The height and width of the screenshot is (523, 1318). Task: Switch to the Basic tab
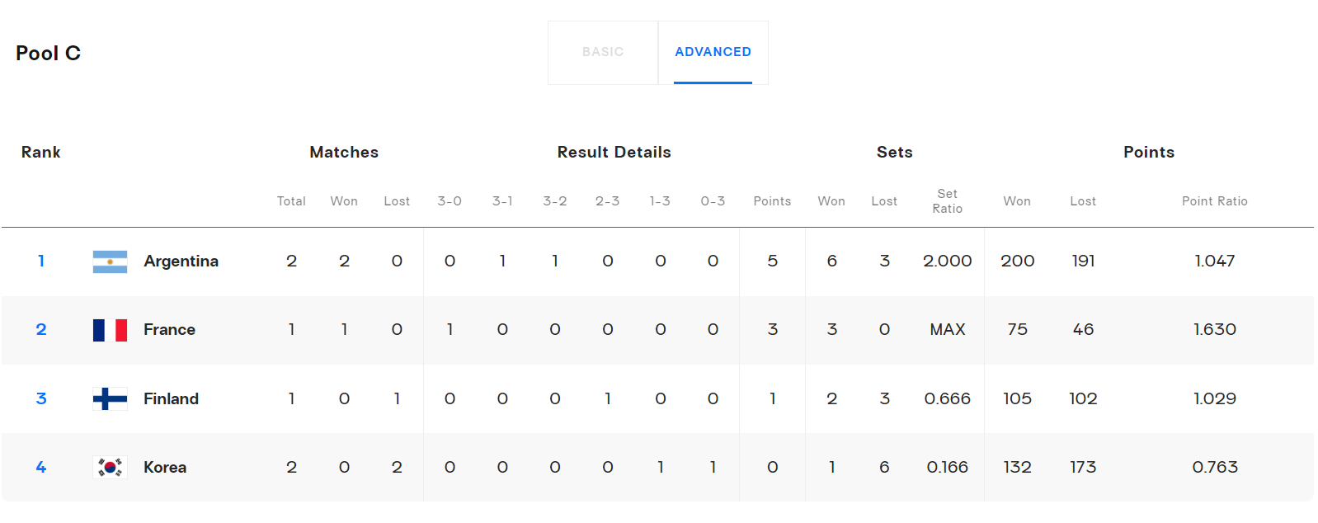603,52
